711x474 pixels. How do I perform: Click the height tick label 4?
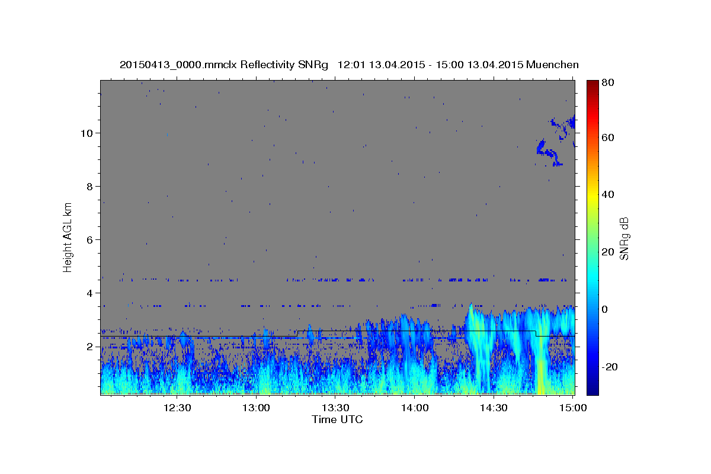coord(91,293)
